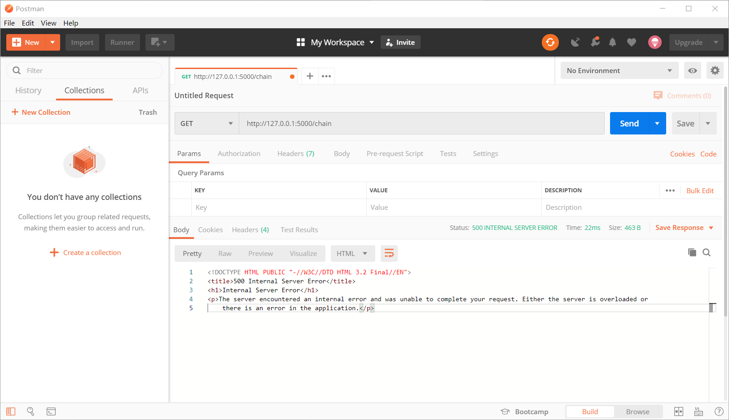729x420 pixels.
Task: Click Create a collection link
Action: [x=85, y=252]
